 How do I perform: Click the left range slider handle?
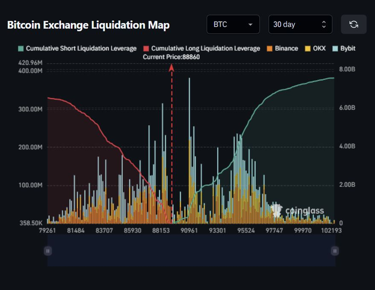coord(47,251)
